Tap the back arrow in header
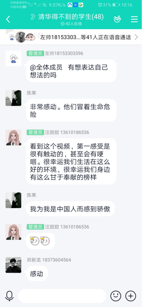This screenshot has height=307, width=142. coord(8,19)
